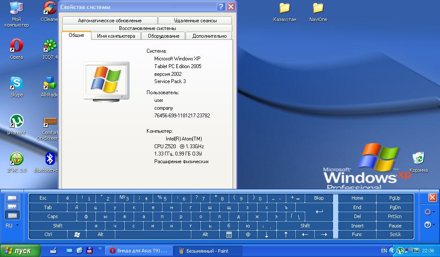Switch to the Восстановление системы tab

pos(147,28)
